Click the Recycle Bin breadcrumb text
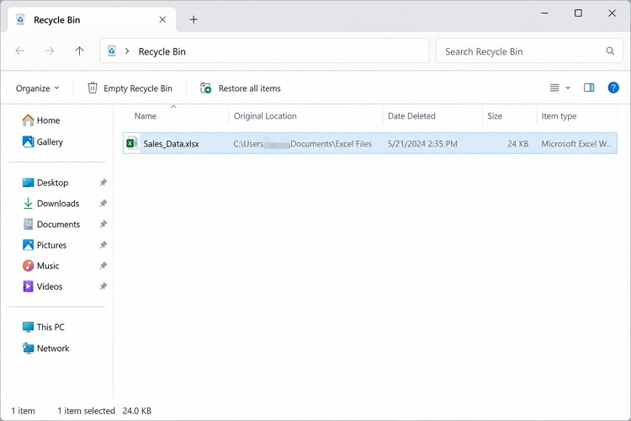631x421 pixels. [162, 51]
